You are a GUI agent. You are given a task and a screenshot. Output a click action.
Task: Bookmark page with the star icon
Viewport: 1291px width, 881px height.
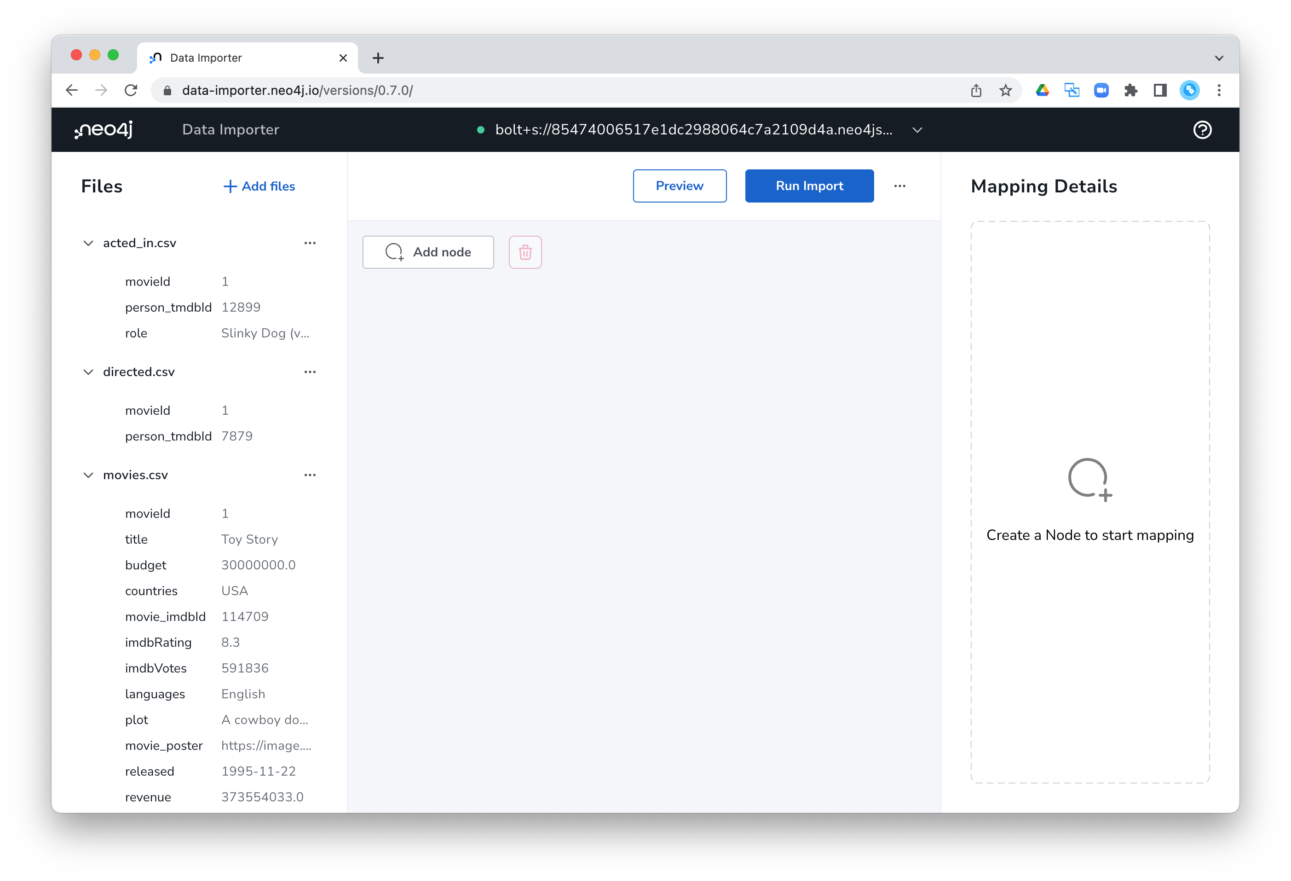point(1005,90)
